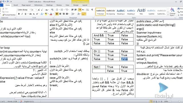This screenshot has width=183, height=103.
Task: Sort selected text alphabetically
Action: pos(87,10)
